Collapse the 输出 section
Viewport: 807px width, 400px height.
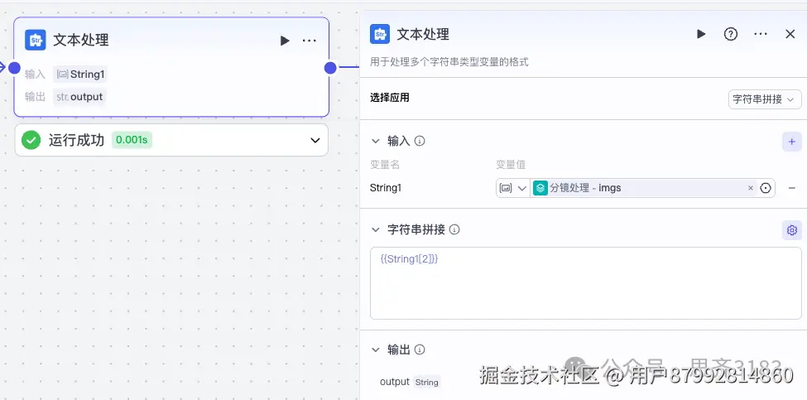(x=376, y=350)
